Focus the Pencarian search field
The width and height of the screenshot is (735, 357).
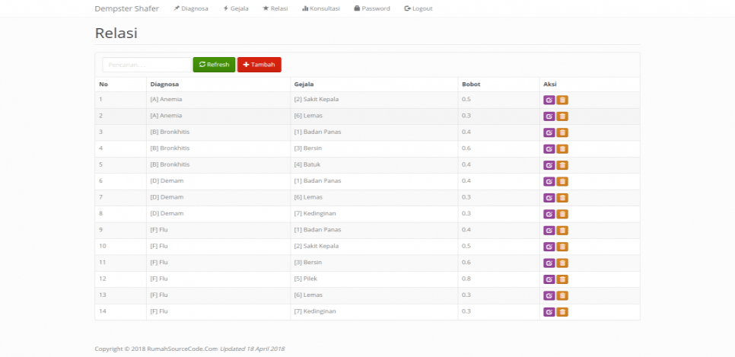[x=147, y=65]
